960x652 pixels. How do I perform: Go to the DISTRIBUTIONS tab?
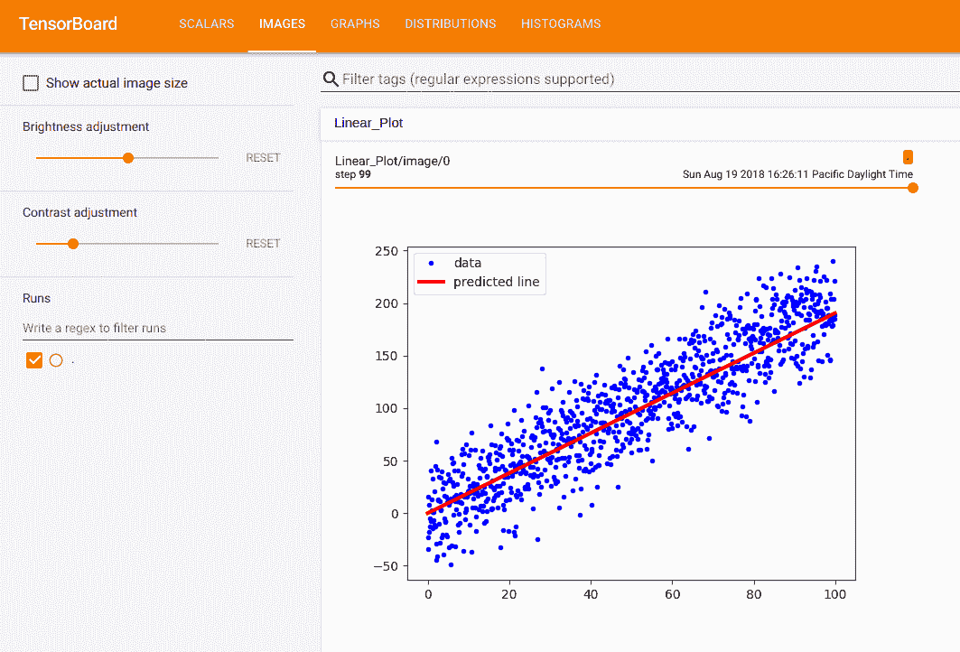[450, 23]
